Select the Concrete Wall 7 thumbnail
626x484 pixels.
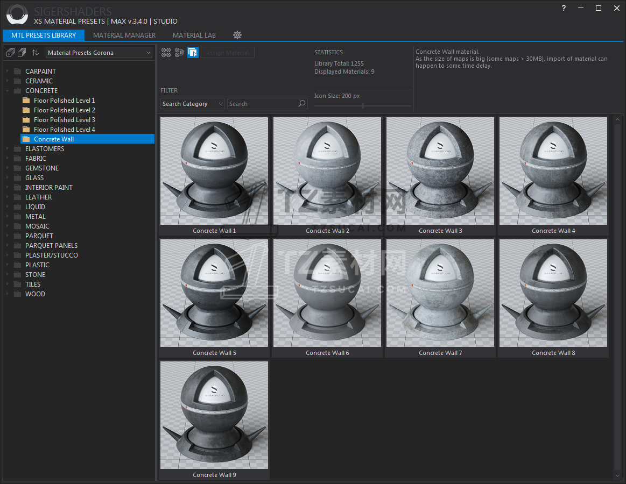coord(440,293)
